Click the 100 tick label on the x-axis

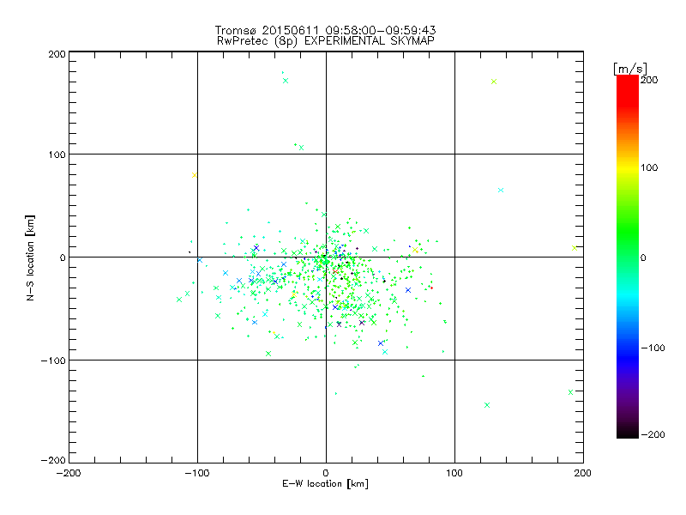pyautogui.click(x=454, y=473)
